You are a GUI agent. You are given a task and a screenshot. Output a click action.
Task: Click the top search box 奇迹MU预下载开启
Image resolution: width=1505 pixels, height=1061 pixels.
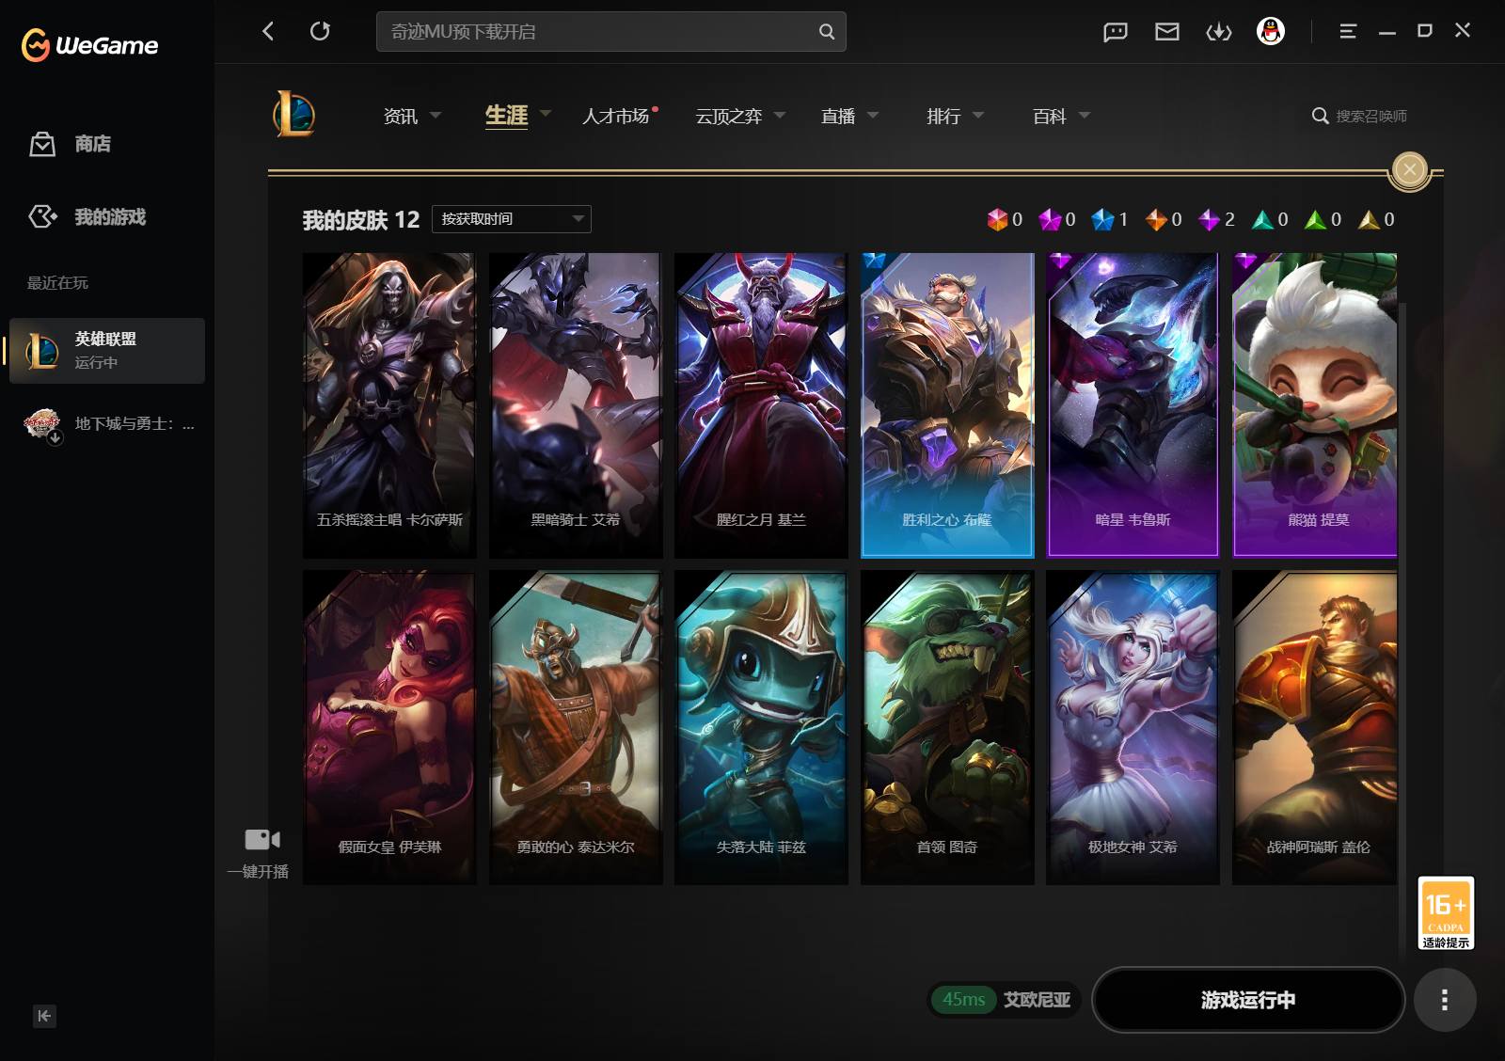point(611,31)
